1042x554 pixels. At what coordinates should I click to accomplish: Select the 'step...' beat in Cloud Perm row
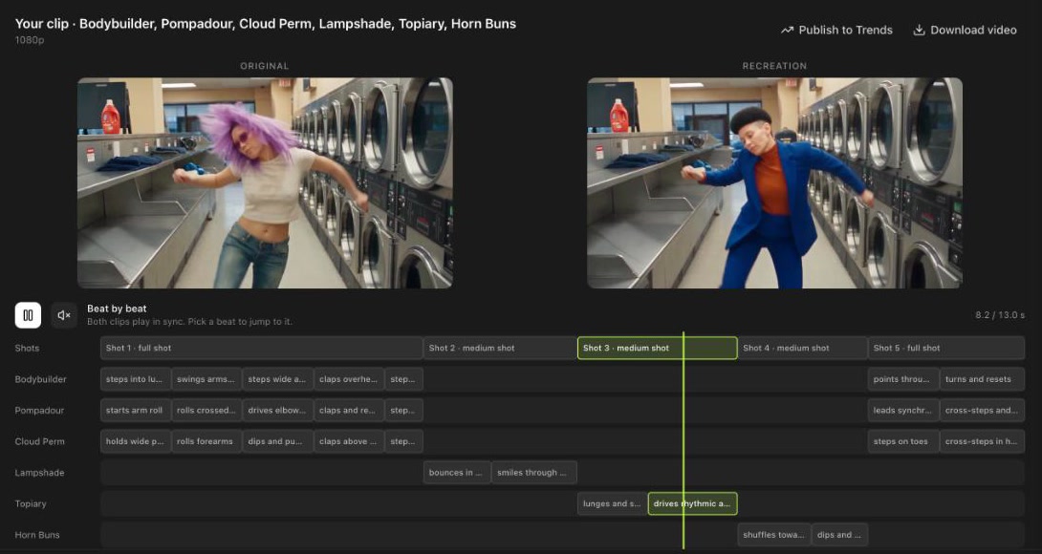[403, 441]
